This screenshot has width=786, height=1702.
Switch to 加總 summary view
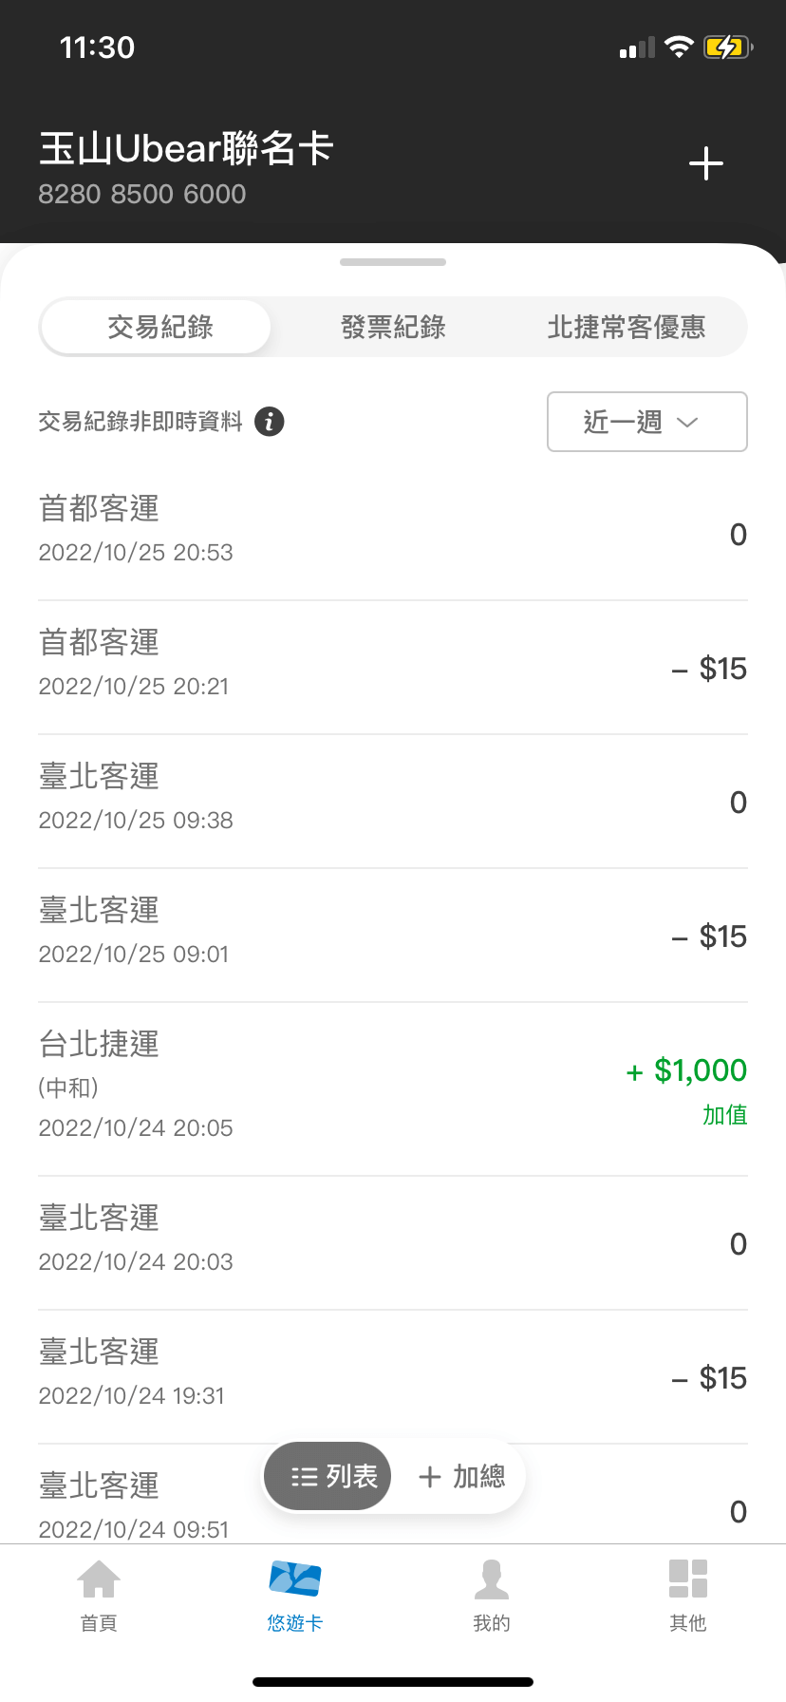[462, 1476]
